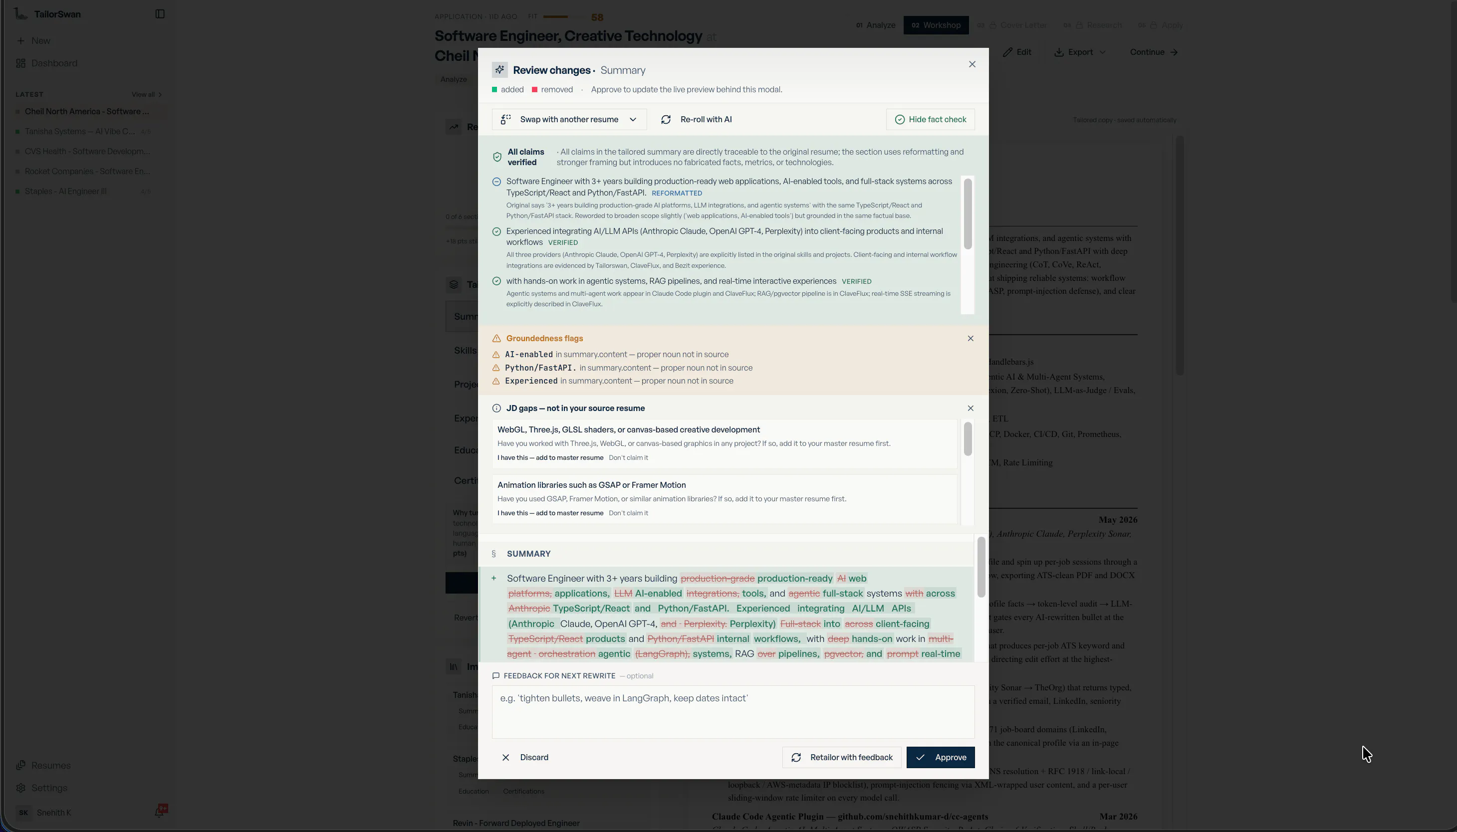Open the 04 Research step
This screenshot has height=832, width=1457.
coord(1092,25)
